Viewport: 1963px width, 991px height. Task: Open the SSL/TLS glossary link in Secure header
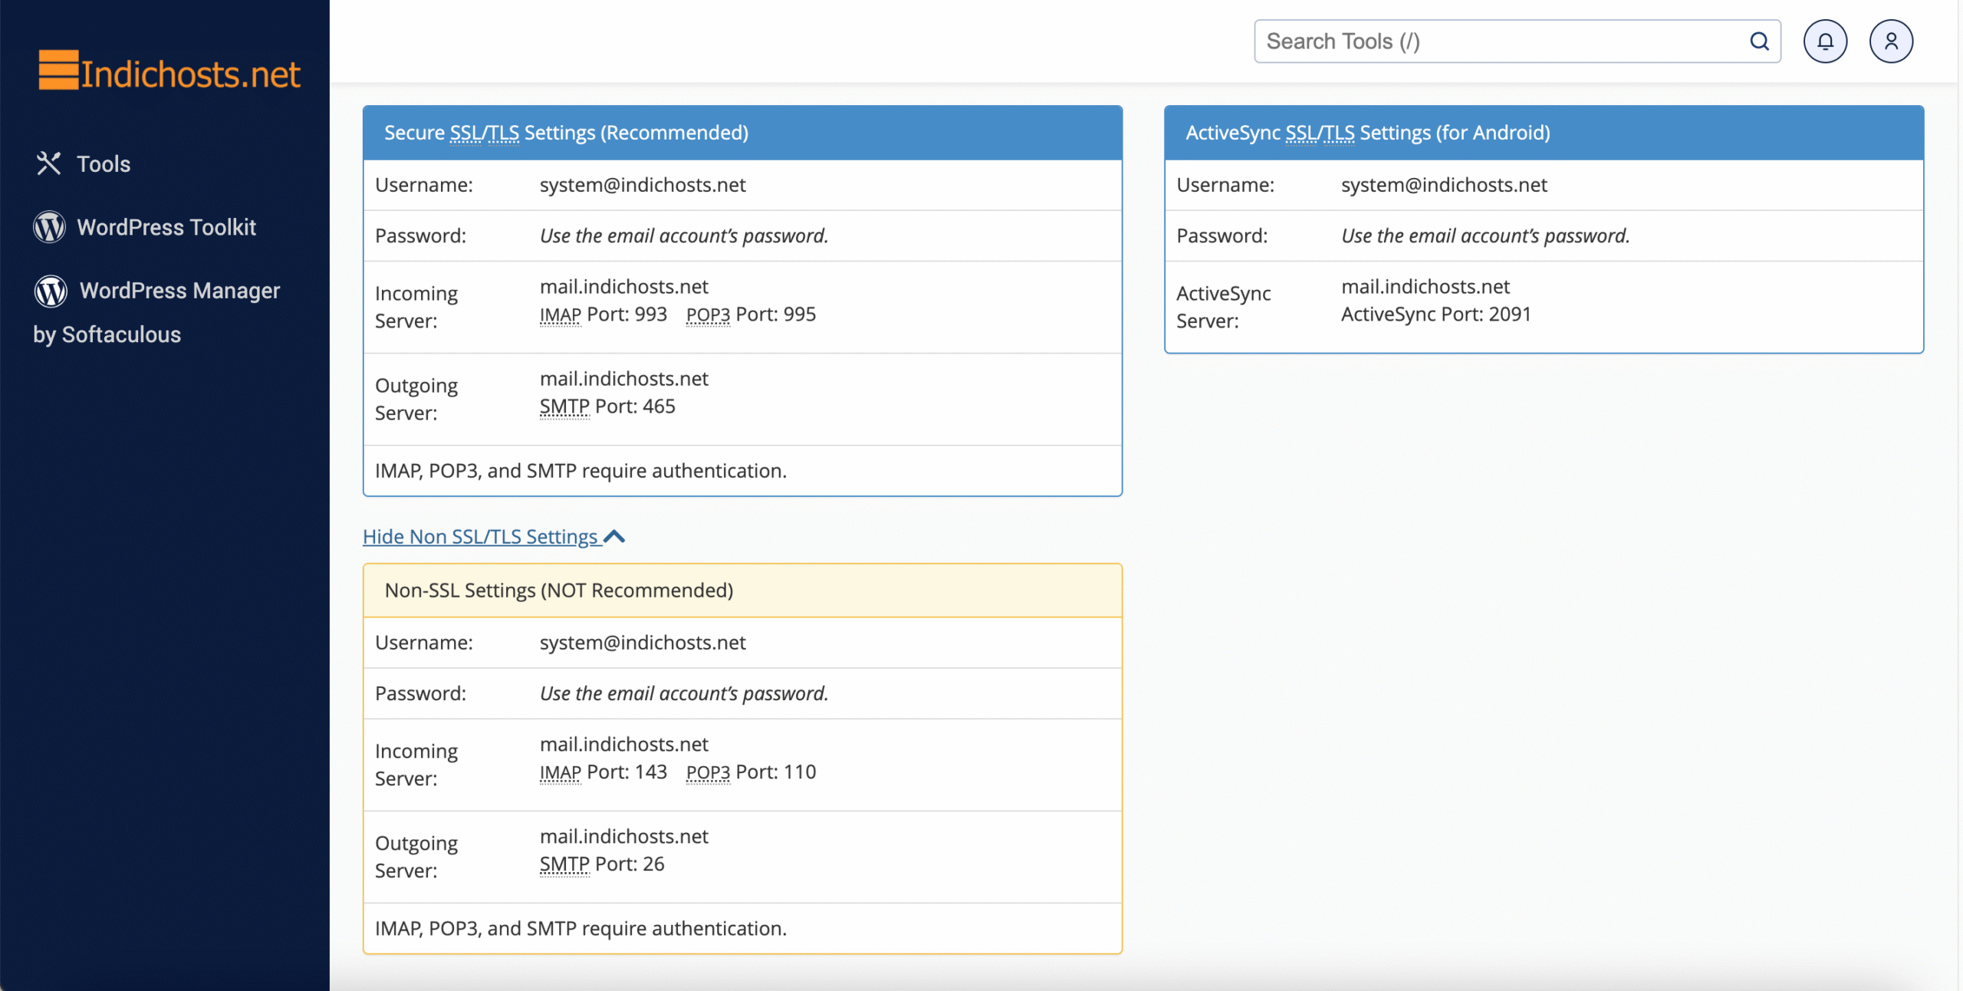click(x=486, y=131)
